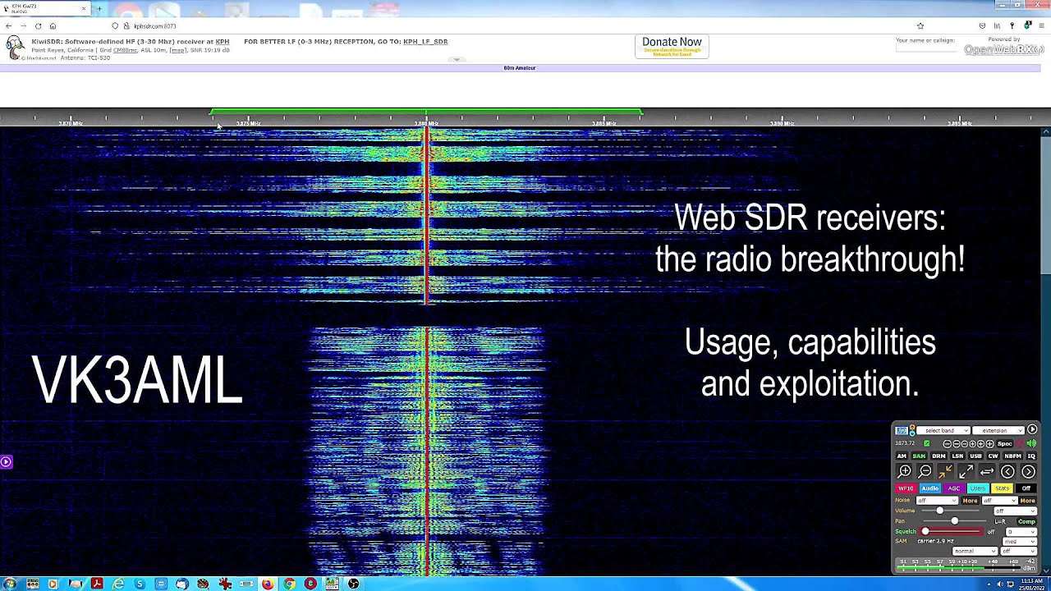Select SAM demodulation mode
Screen dimensions: 1051x591
pyautogui.click(x=919, y=456)
